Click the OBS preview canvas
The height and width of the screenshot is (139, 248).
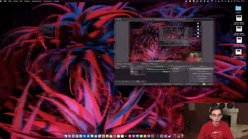[165, 42]
